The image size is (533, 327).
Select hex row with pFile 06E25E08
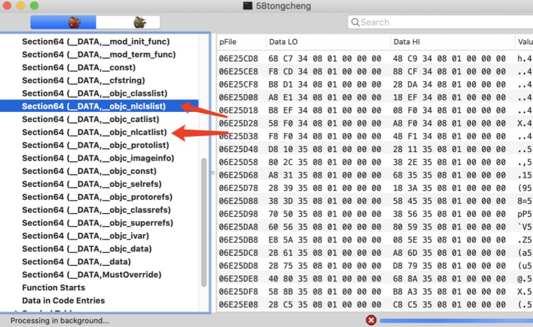click(375, 304)
